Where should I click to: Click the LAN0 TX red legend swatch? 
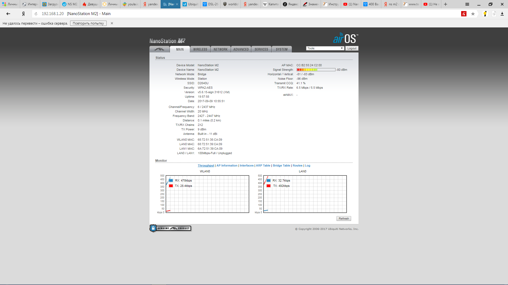click(x=269, y=186)
